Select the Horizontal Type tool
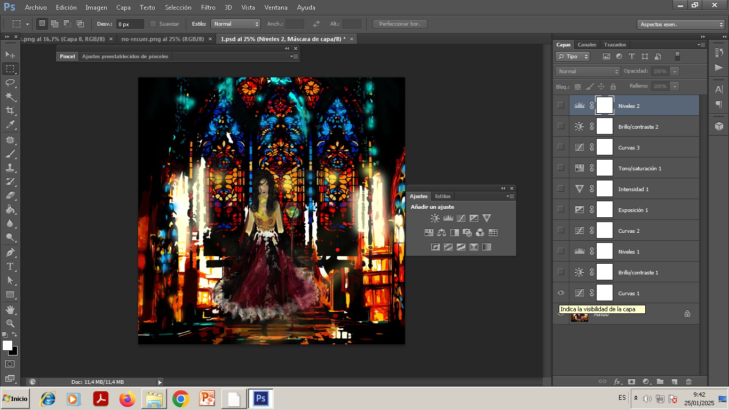Image resolution: width=729 pixels, height=410 pixels. (x=10, y=266)
